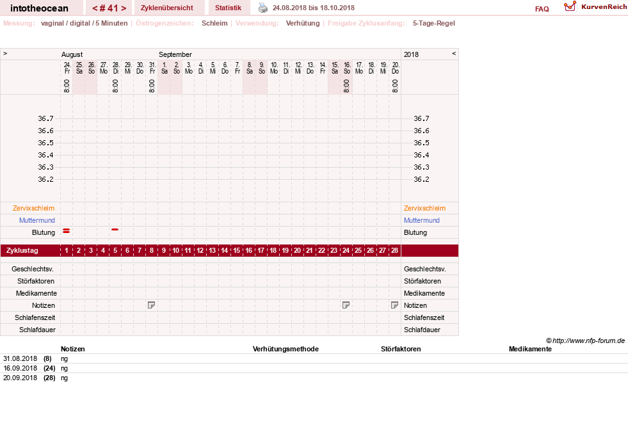The width and height of the screenshot is (628, 425).
Task: Click the date header 16. So
Action: pyautogui.click(x=347, y=68)
